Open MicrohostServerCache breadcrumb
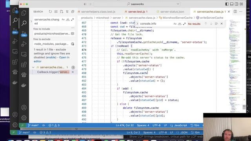Screen dimensions: 251x141 point(177,18)
